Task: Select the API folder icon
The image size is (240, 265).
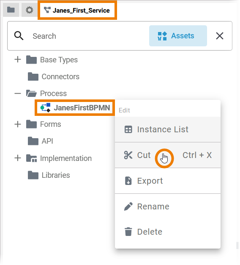Action: (x=33, y=141)
